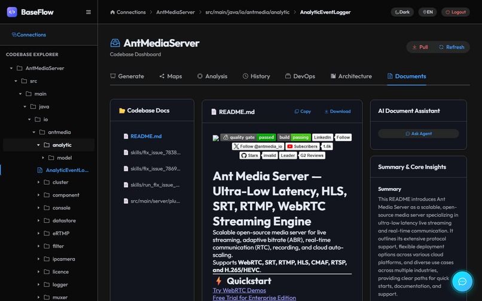Viewport: 482px width, 301px height.
Task: Click src/main/java/io/antmedia/analytic breadcrumb
Action: point(248,12)
